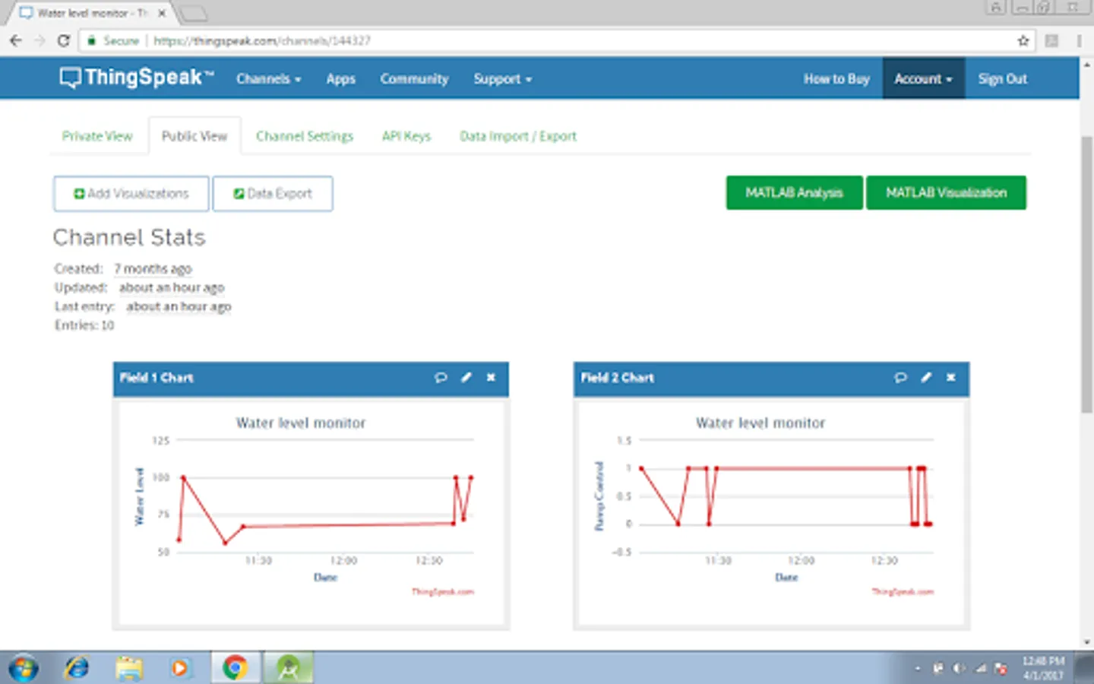
Task: Open comment icon on Field 2 Chart
Action: click(900, 378)
